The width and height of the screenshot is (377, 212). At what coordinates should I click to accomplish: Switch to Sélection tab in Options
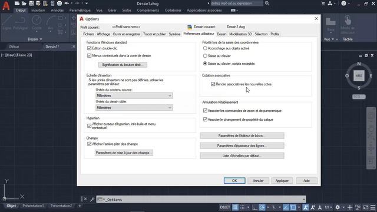click(x=261, y=34)
